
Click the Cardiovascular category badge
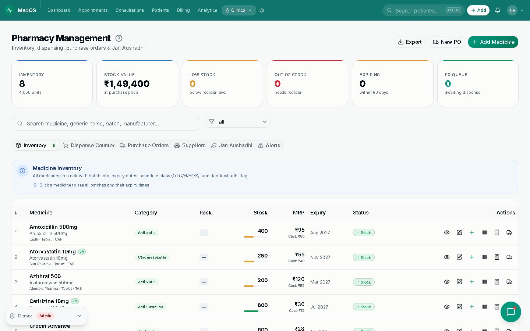tap(152, 257)
